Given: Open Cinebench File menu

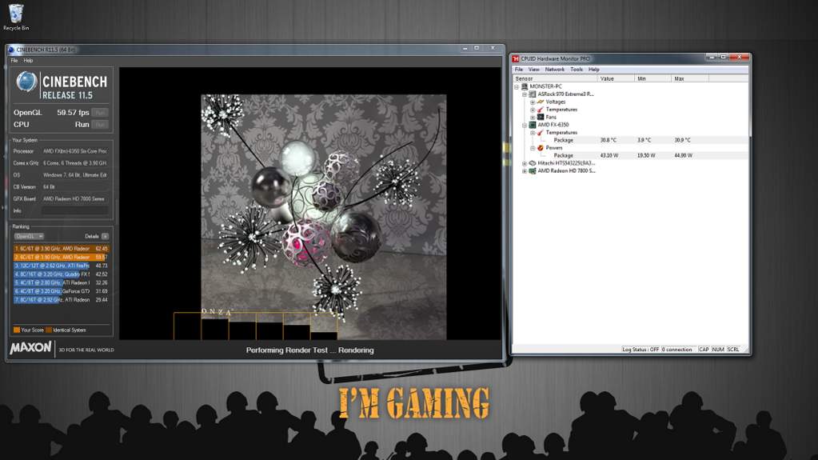Looking at the screenshot, I should (x=14, y=61).
